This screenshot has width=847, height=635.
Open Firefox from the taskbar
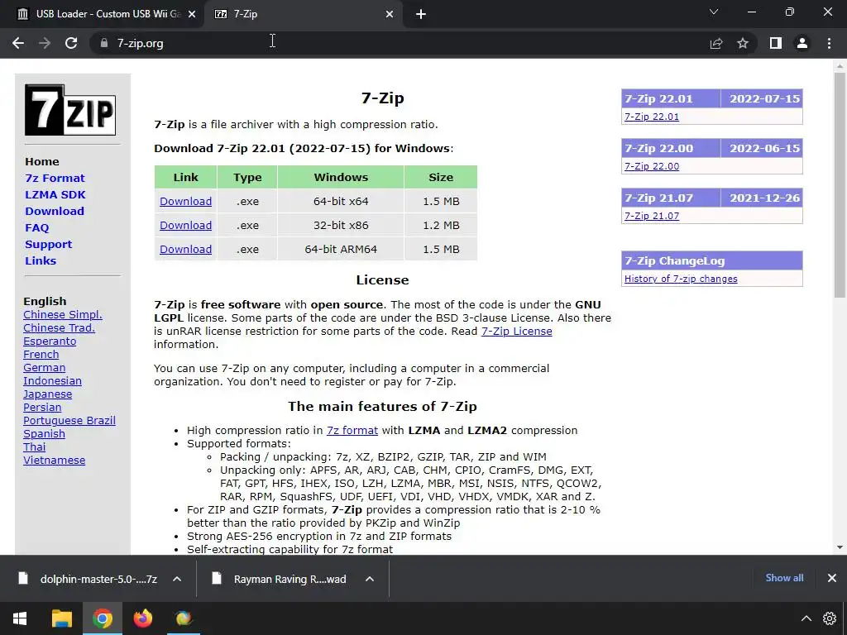click(143, 618)
